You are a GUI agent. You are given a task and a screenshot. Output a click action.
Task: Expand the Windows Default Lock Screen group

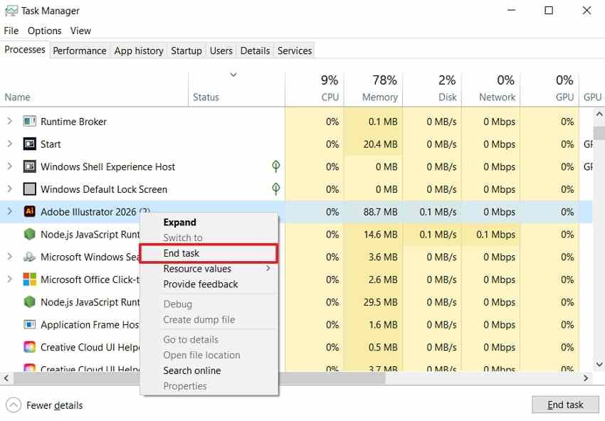(x=10, y=189)
